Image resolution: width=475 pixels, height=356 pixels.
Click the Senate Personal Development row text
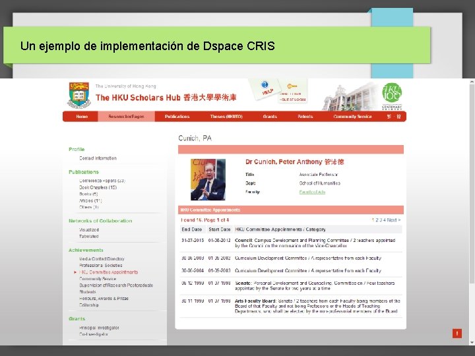point(315,285)
